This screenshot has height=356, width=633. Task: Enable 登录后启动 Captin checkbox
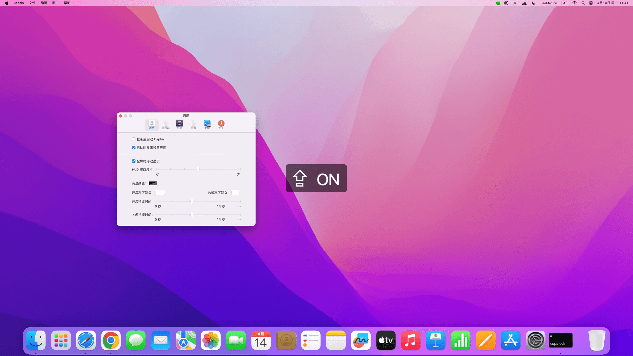pyautogui.click(x=134, y=139)
